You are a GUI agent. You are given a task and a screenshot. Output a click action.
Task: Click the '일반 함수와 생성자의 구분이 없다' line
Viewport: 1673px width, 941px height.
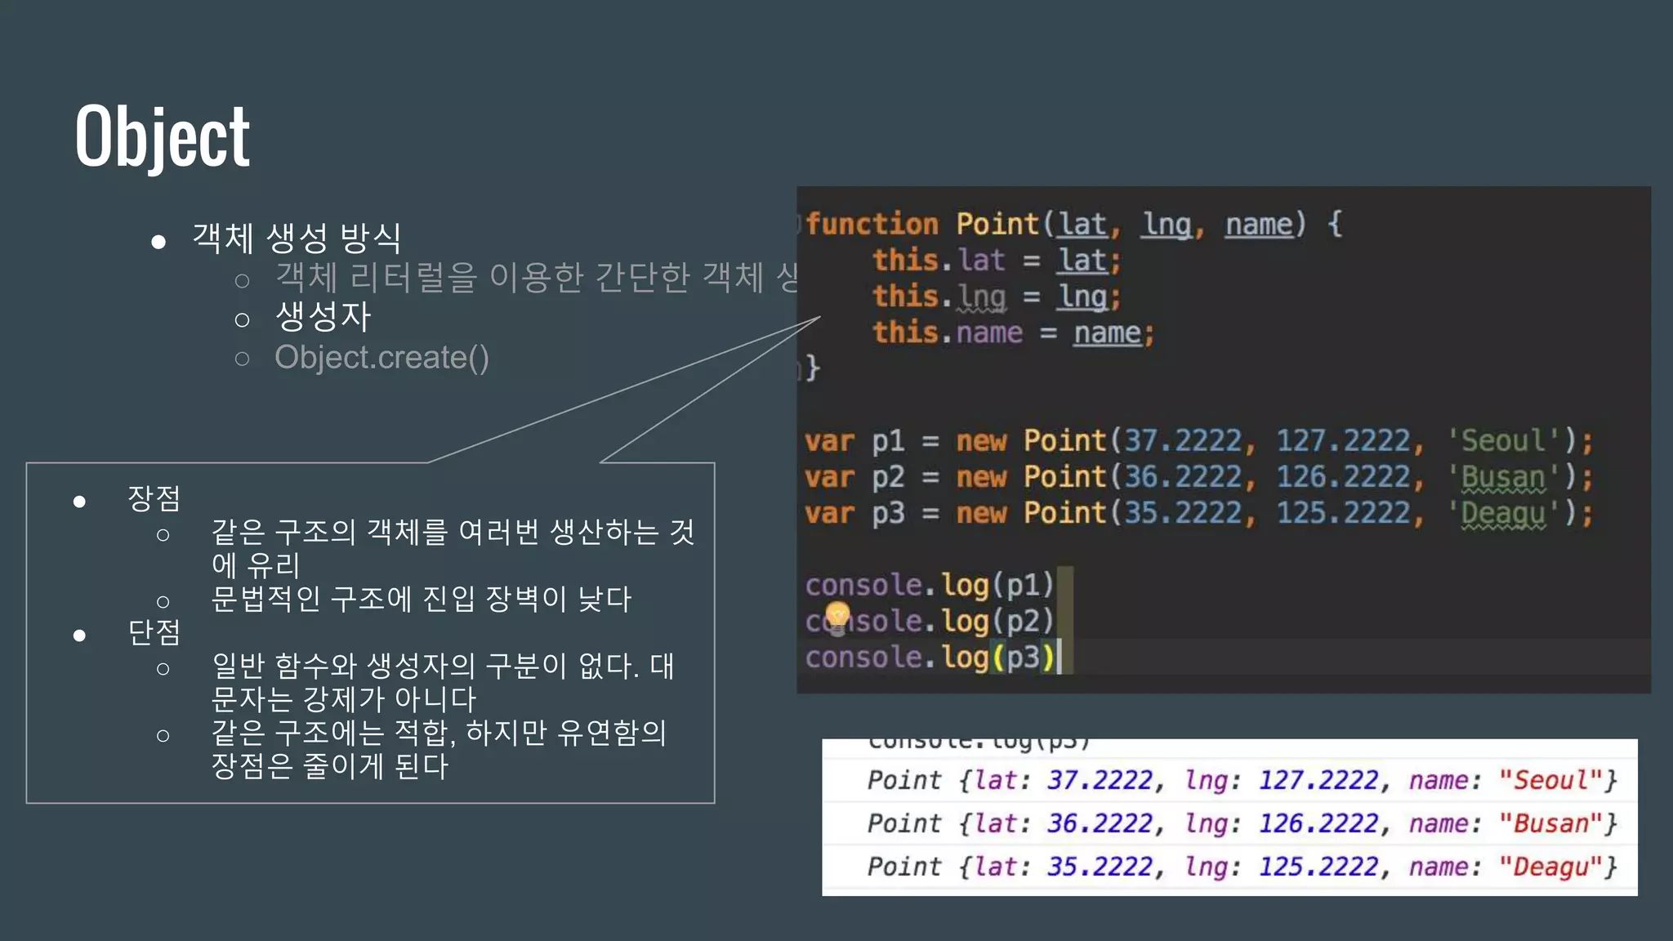(x=425, y=666)
